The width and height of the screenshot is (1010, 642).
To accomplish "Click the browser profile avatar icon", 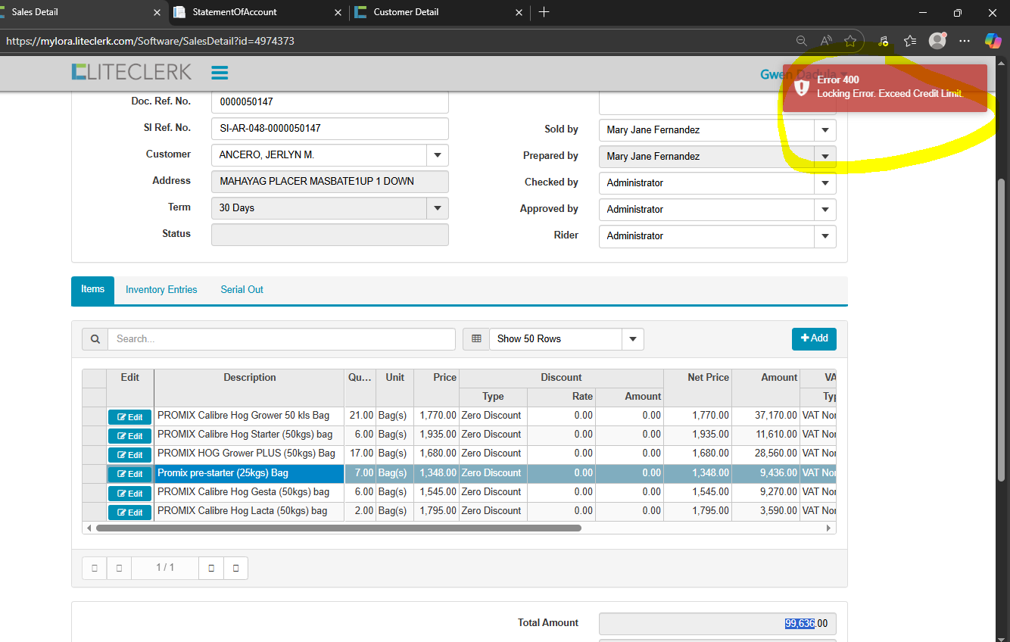I will coord(937,41).
